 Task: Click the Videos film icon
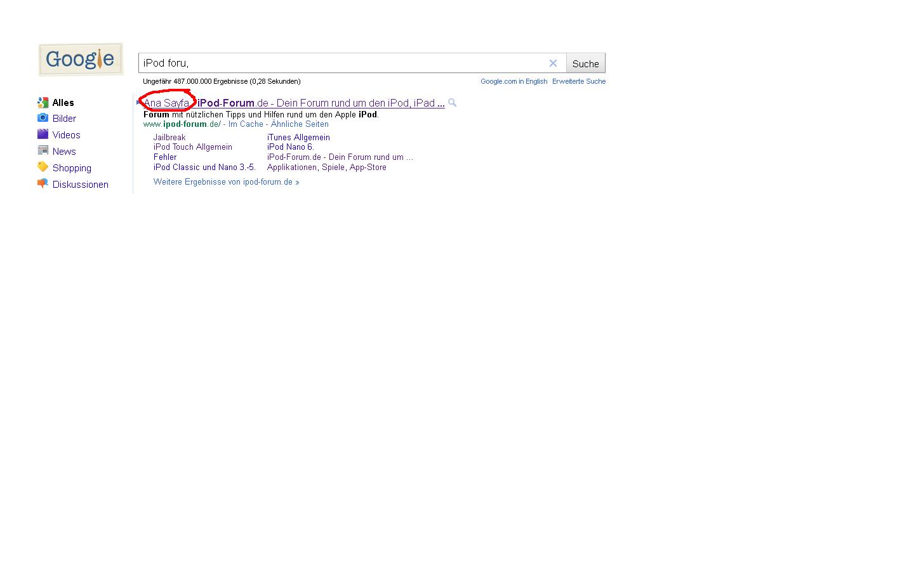point(43,134)
